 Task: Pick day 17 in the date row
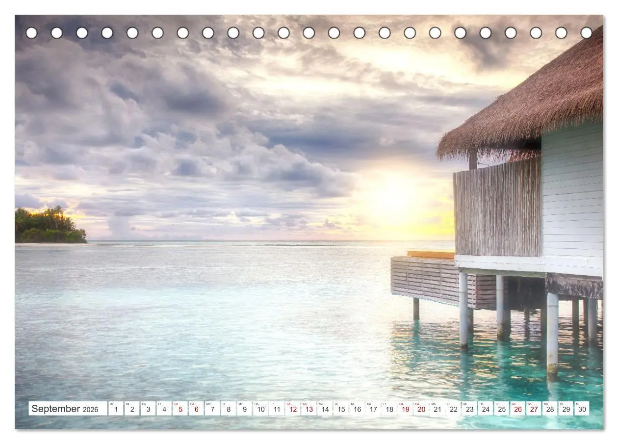pyautogui.click(x=373, y=408)
